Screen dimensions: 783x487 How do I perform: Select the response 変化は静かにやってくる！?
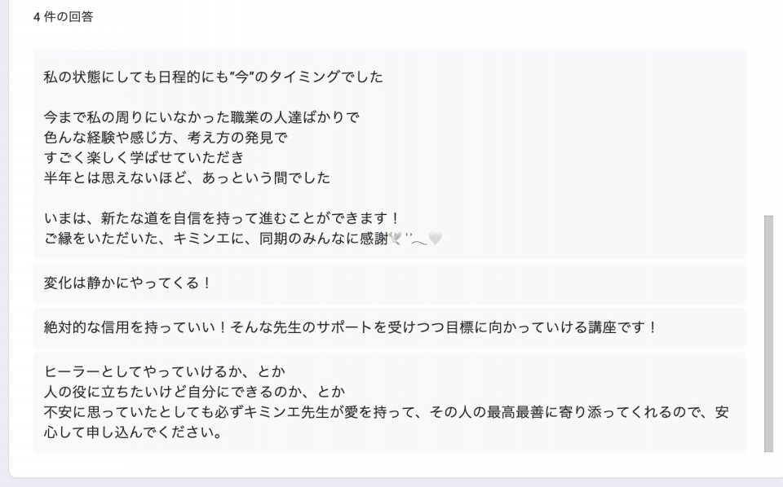point(127,283)
